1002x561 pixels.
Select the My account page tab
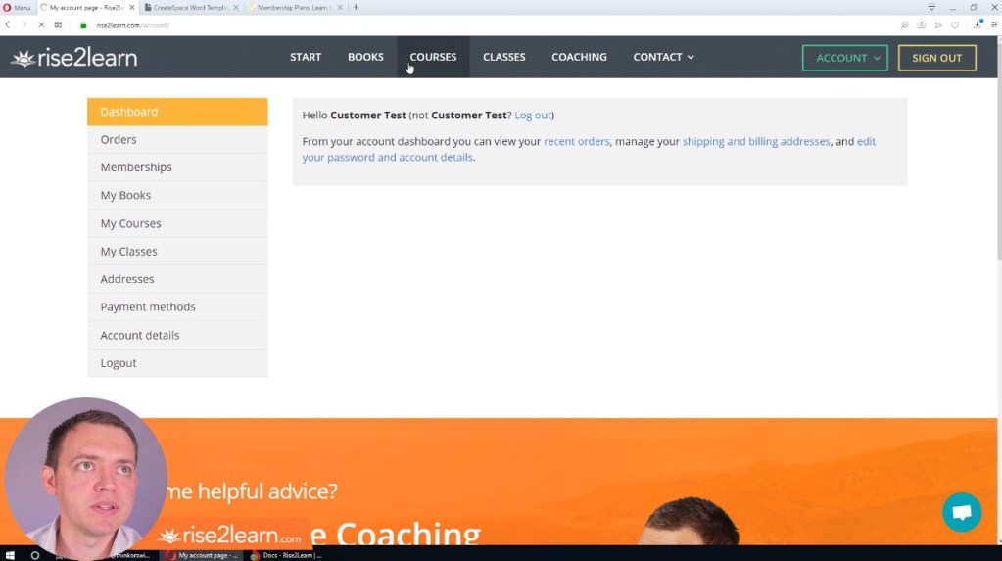coord(87,7)
